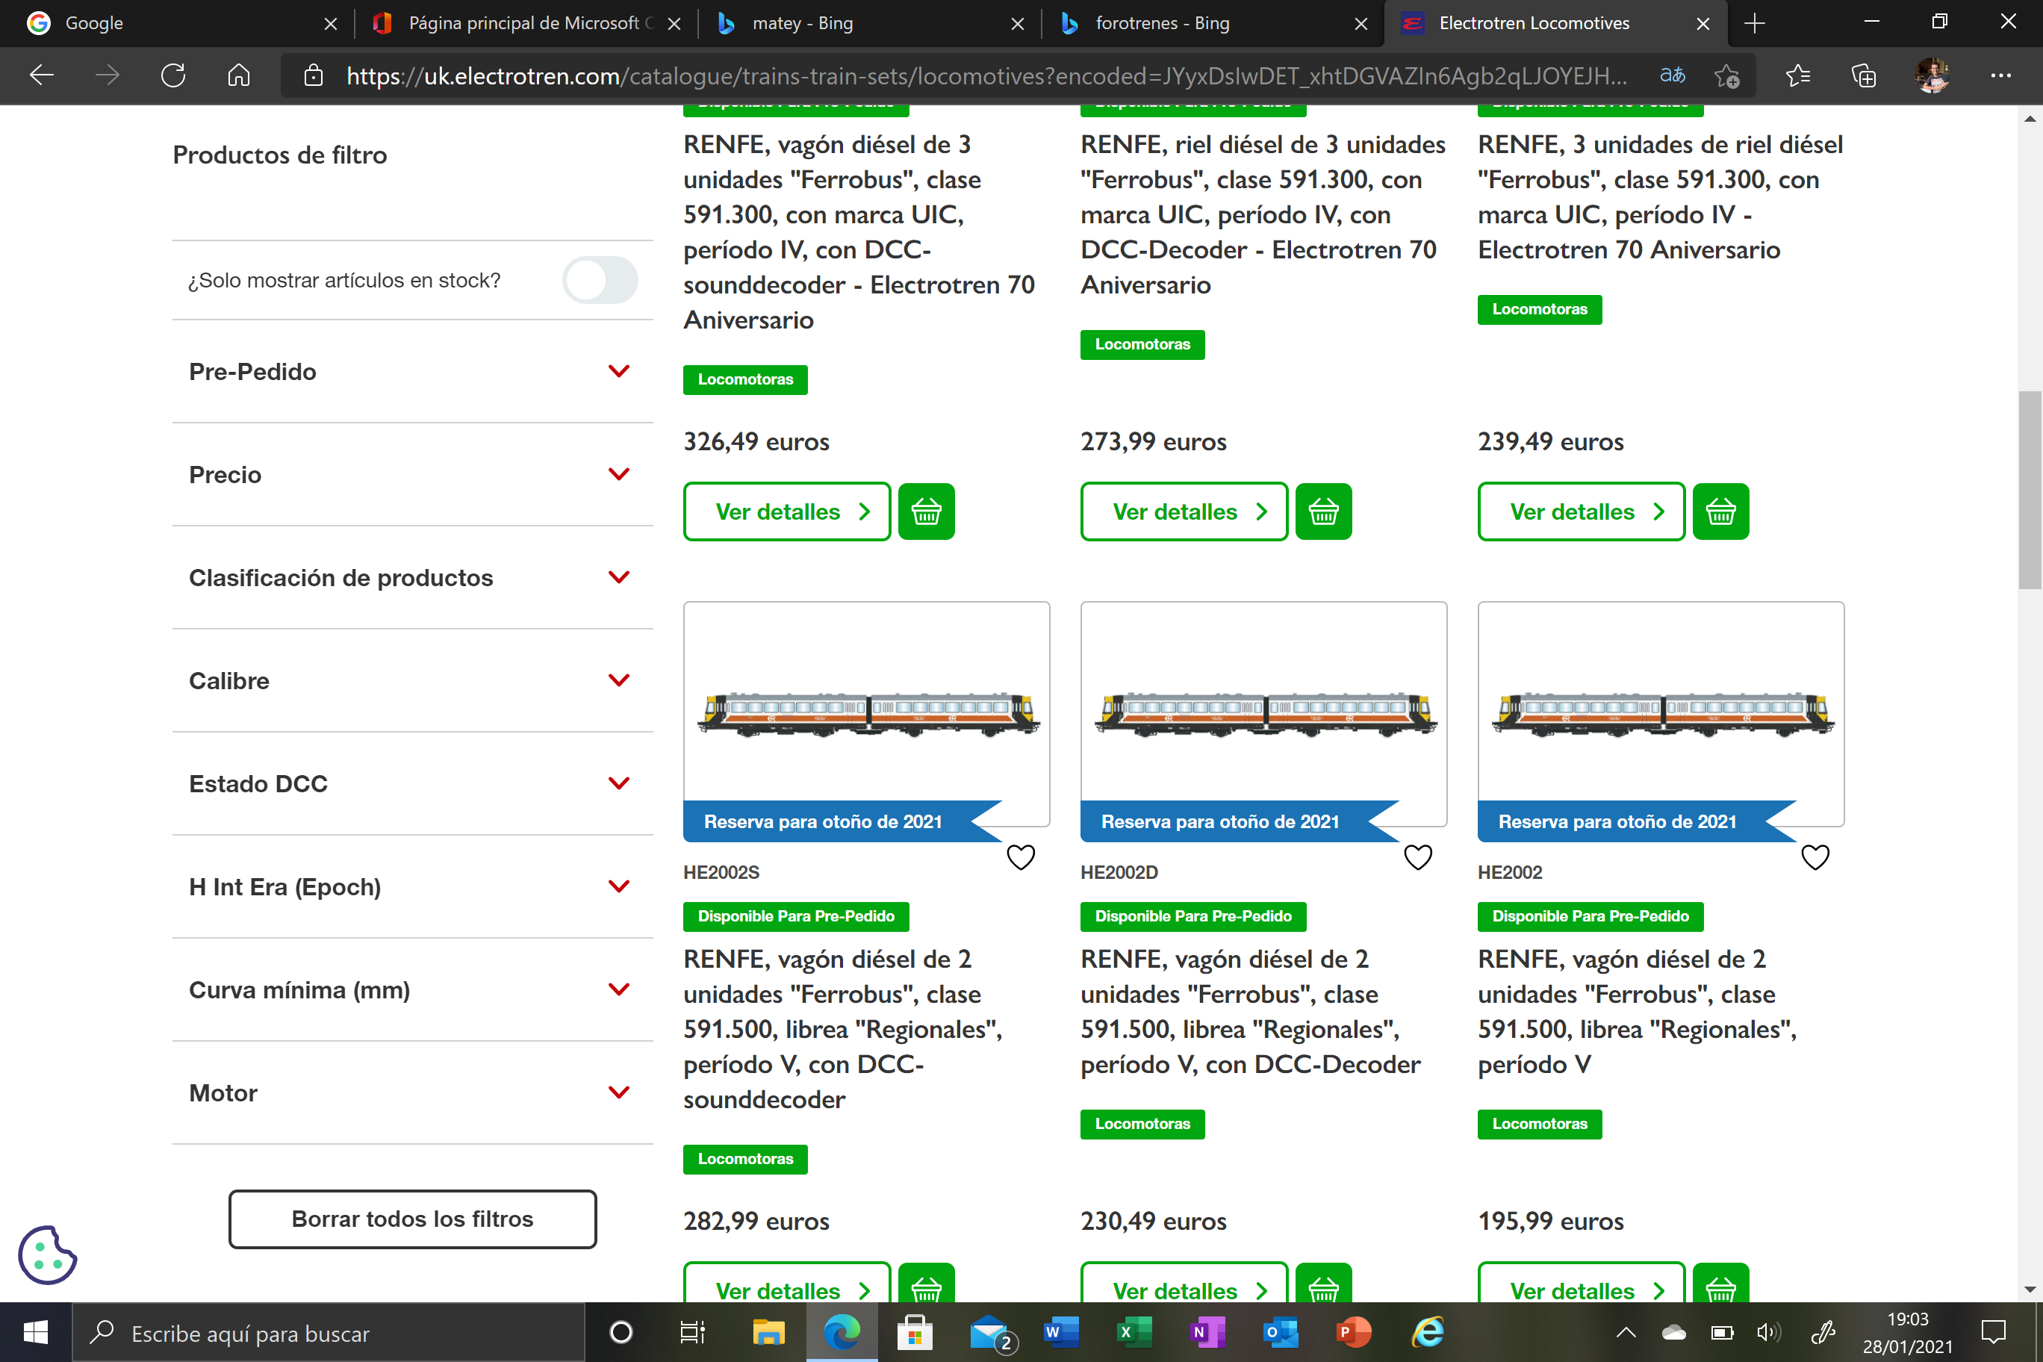Expand the H Int Era (Epoch) filter
This screenshot has height=1362, width=2043.
pos(413,887)
